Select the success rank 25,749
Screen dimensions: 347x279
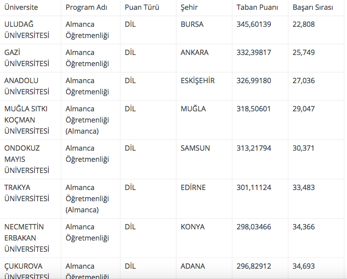(x=304, y=53)
